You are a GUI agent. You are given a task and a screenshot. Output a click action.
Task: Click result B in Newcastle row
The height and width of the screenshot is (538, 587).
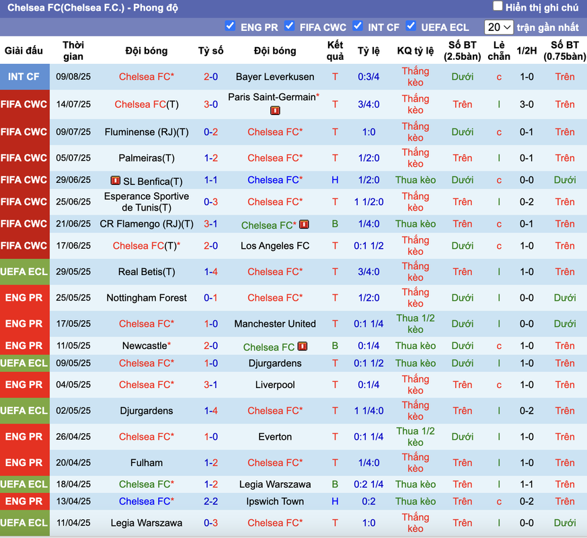tap(335, 346)
